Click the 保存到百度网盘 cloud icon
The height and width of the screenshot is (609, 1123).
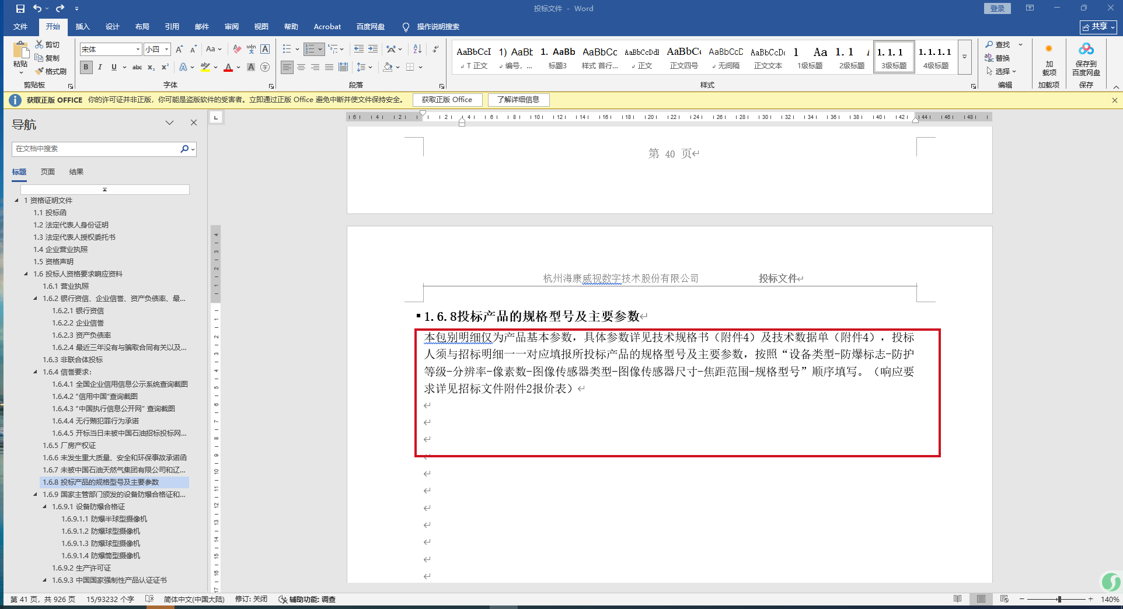[x=1086, y=50]
